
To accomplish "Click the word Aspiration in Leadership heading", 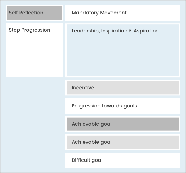I will (146, 31).
